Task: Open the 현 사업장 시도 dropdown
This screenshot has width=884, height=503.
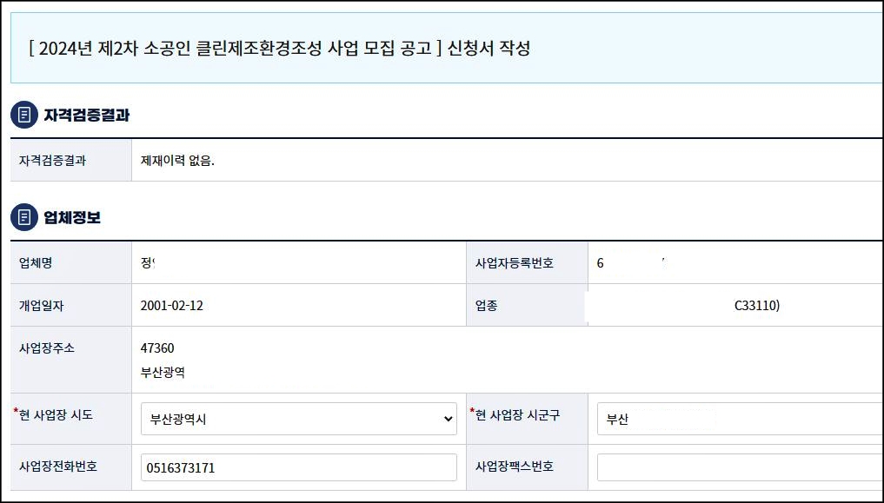Action: [x=298, y=419]
